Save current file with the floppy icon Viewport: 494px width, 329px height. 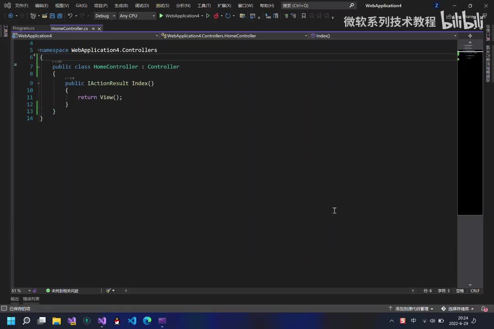[52, 16]
